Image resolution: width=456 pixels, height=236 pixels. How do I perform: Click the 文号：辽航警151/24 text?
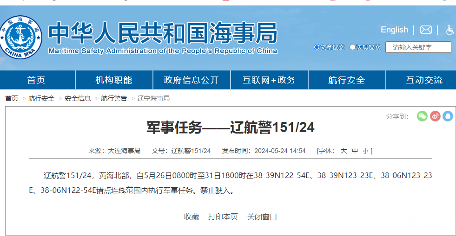[x=181, y=151]
